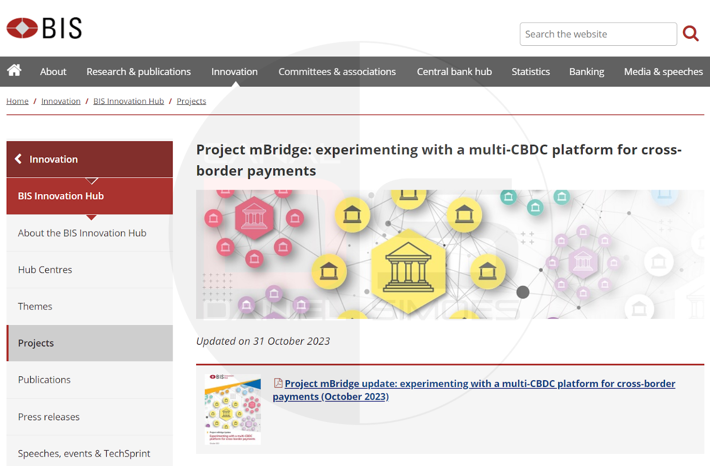Click the mBridge banner illustration

point(450,254)
